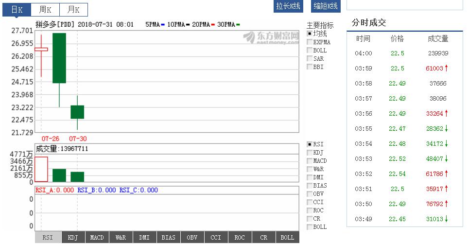
Task: Click the RSI_A:0.000 readout
Action: click(x=54, y=190)
